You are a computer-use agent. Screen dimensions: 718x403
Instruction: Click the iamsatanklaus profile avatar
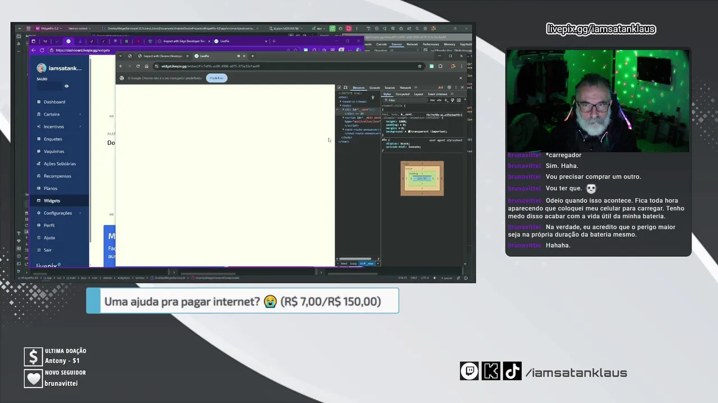(41, 68)
